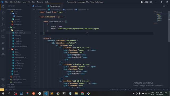170x96 pixels.
Task: Open the Accounts menu icon
Action: pos(3,79)
